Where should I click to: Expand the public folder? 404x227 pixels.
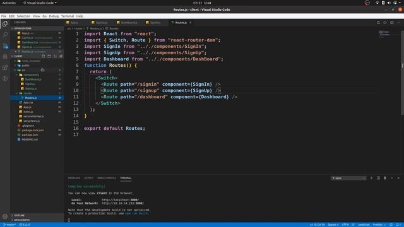coord(25,66)
